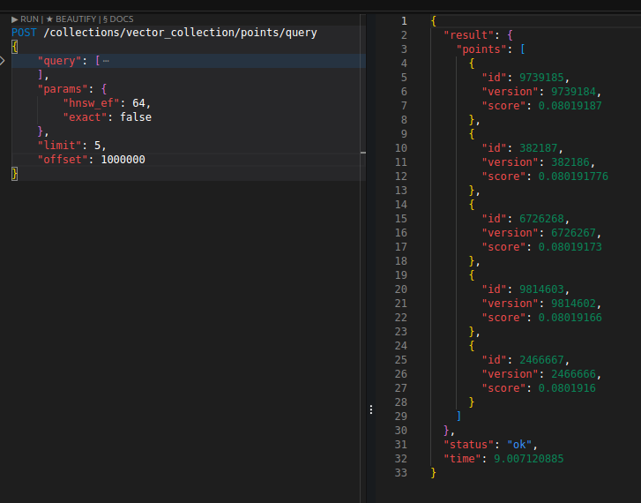Expand the folded "query" array arrow

(4, 61)
